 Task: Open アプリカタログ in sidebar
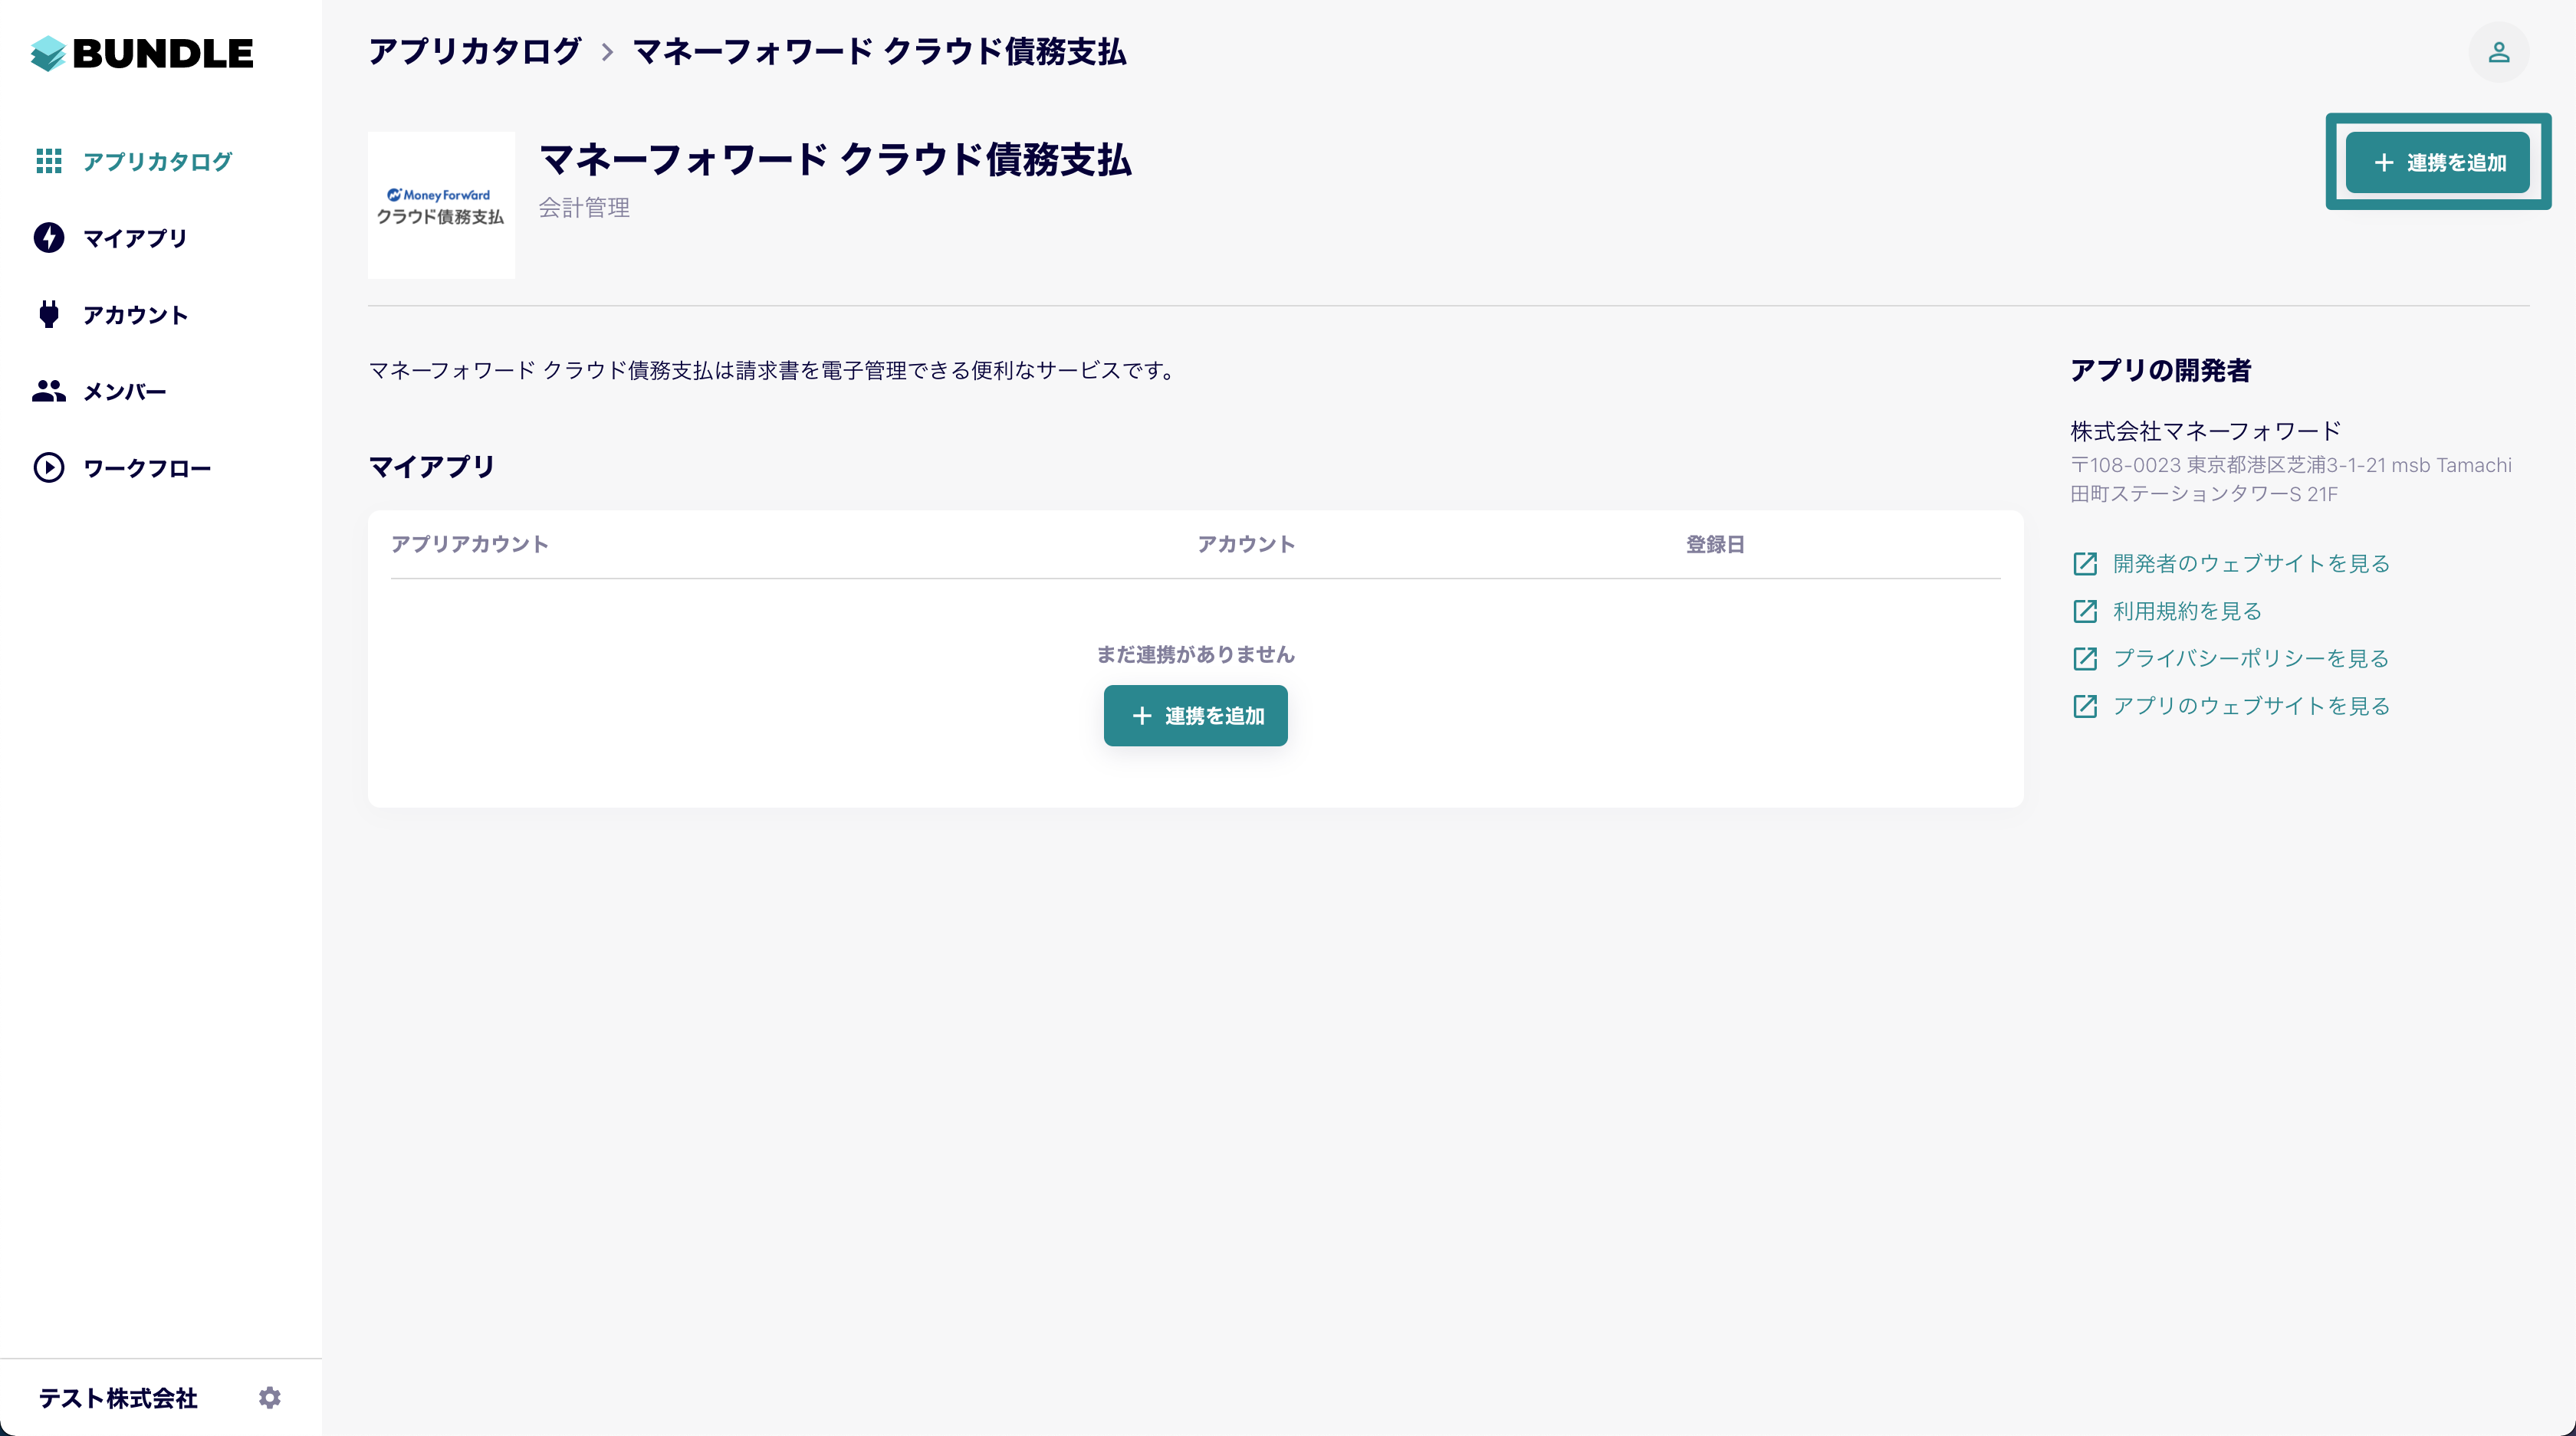point(158,161)
